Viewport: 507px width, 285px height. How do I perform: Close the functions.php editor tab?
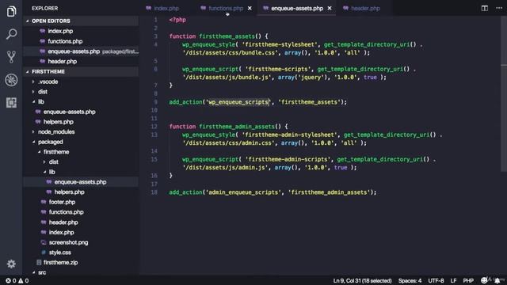click(x=250, y=9)
